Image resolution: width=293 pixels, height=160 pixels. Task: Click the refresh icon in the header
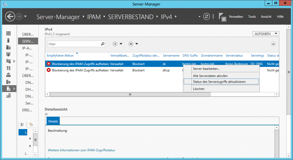point(206,16)
